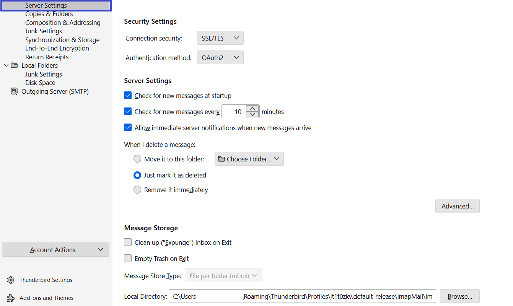Enable Clean up Expunge Inbox on Exit

point(128,242)
